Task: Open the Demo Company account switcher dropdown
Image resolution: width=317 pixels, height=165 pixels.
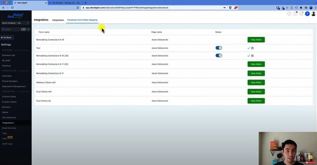Action: click(x=15, y=23)
